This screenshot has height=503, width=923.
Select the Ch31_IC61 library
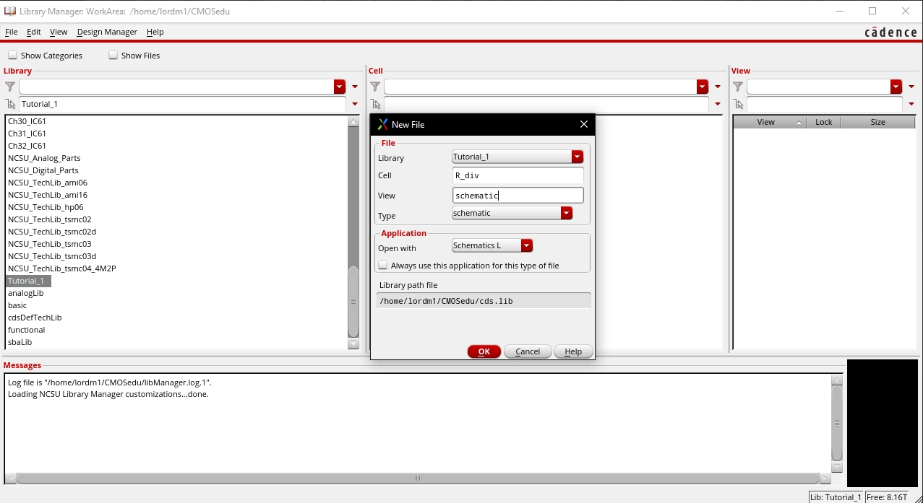[x=27, y=134]
